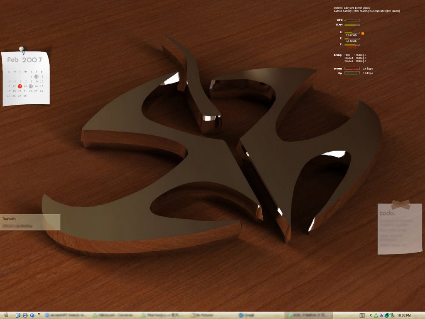
Task: Open the taskbar clock showing 10:02 PM
Action: [404, 315]
